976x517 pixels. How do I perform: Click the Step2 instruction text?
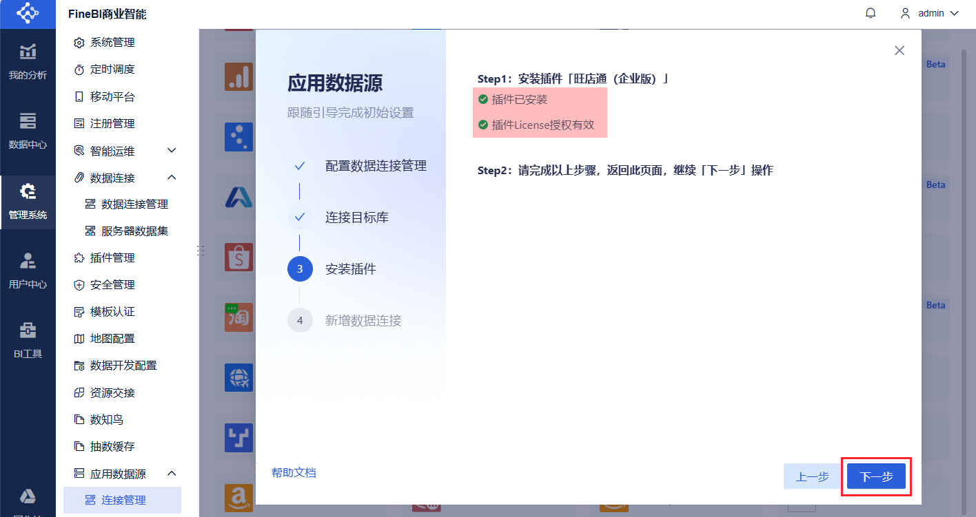click(625, 170)
